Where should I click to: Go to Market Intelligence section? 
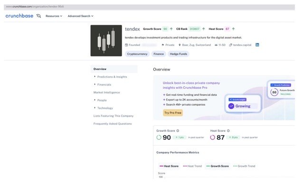pos(106,92)
